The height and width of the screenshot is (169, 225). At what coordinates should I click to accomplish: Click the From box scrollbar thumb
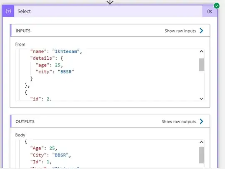pyautogui.click(x=202, y=65)
